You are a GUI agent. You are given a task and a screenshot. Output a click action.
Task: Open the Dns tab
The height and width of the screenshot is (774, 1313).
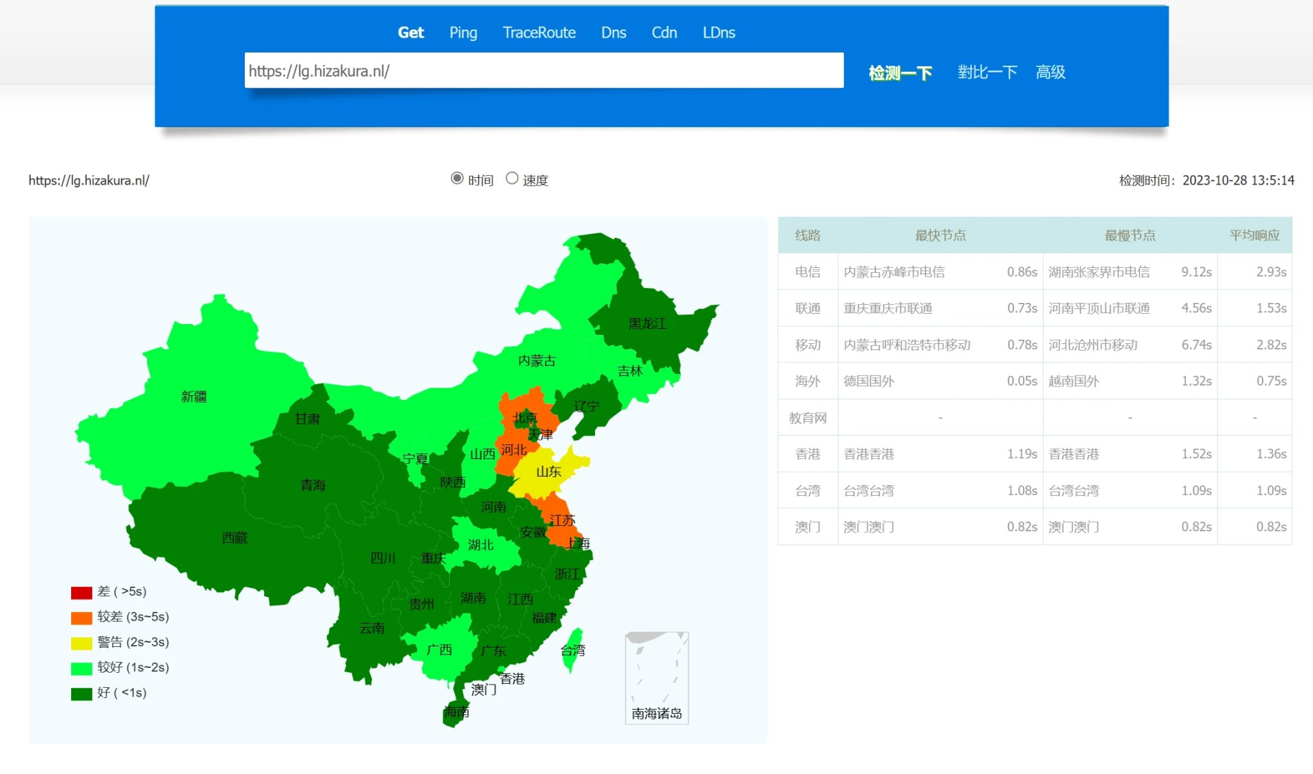coord(613,33)
